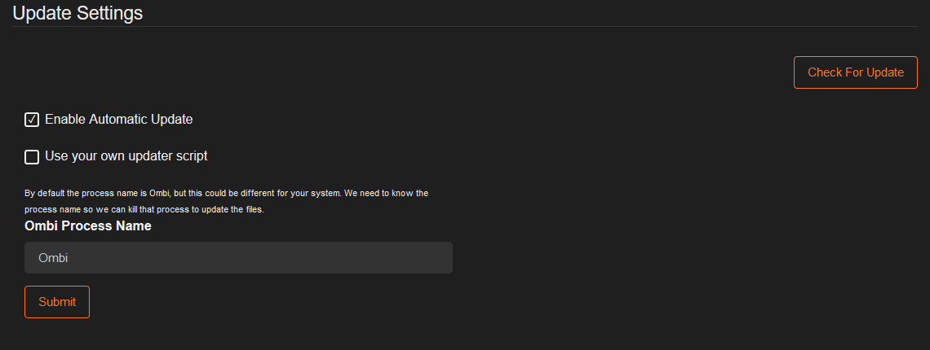
Task: Click the process name description paragraph
Action: tap(227, 201)
